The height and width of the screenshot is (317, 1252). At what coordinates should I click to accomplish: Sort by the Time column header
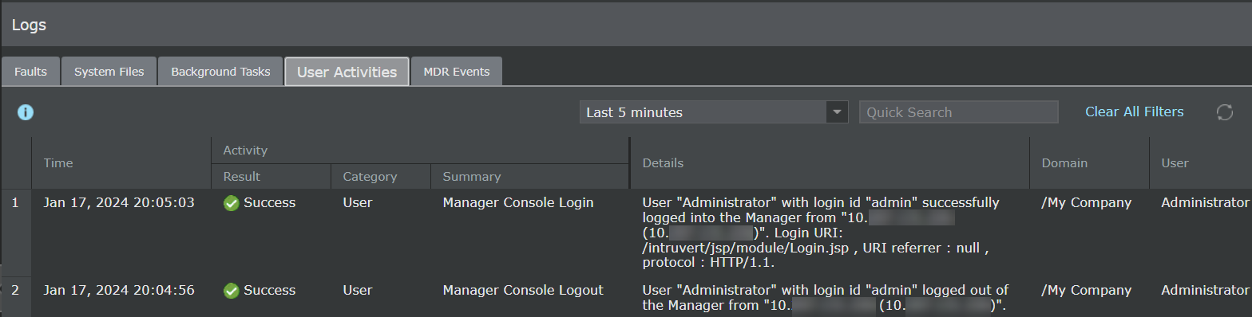point(121,162)
